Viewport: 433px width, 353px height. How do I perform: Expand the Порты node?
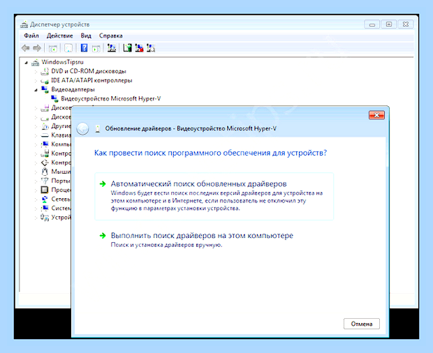coord(36,181)
